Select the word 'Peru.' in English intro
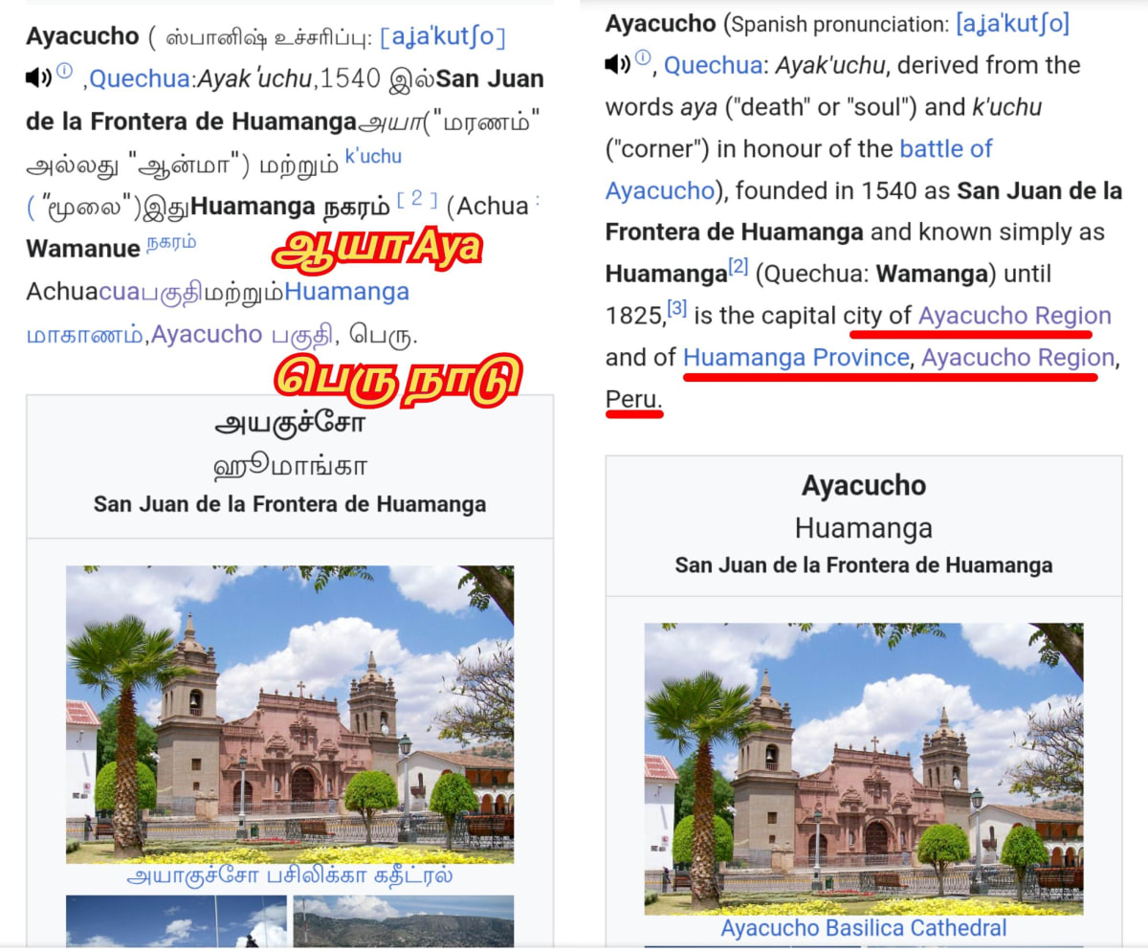 tap(632, 399)
